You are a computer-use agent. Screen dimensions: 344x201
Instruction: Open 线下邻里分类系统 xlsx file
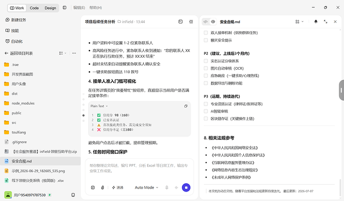pos(40,181)
